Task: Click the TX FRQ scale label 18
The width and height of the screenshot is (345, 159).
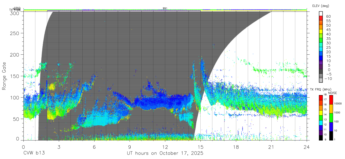Action: (x=325, y=95)
